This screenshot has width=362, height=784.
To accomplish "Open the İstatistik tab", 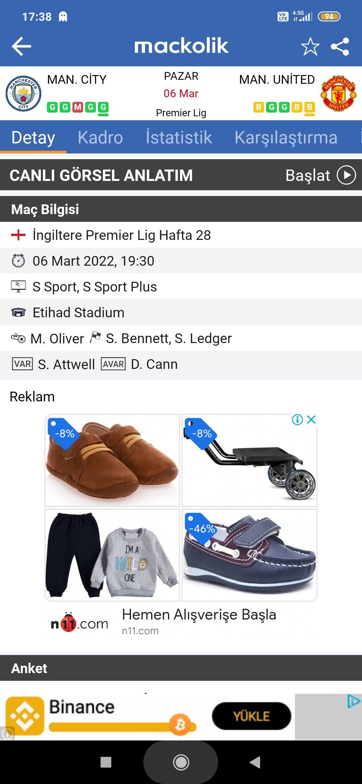I will pos(179,137).
